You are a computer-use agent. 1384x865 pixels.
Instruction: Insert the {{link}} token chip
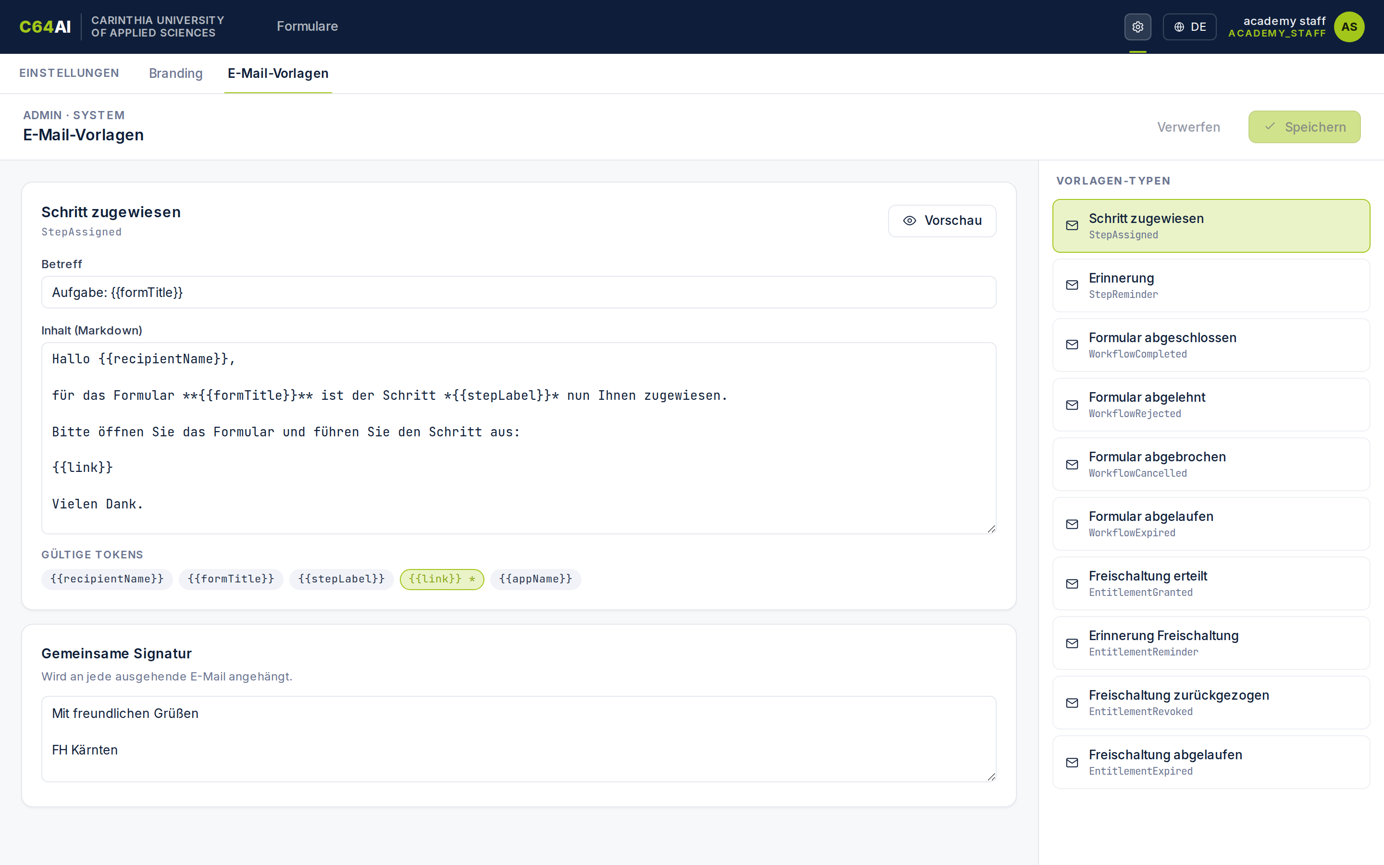click(442, 579)
